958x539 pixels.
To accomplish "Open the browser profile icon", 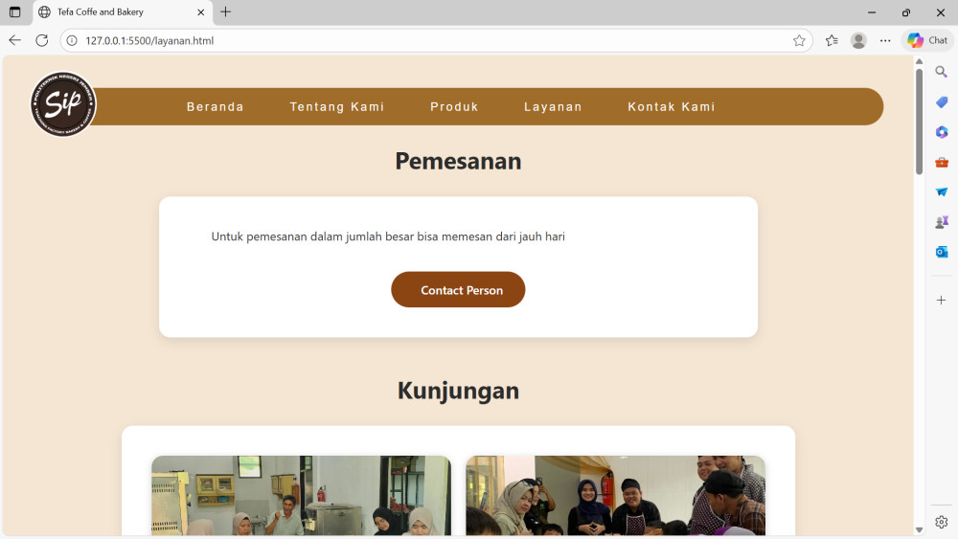I will pyautogui.click(x=858, y=40).
